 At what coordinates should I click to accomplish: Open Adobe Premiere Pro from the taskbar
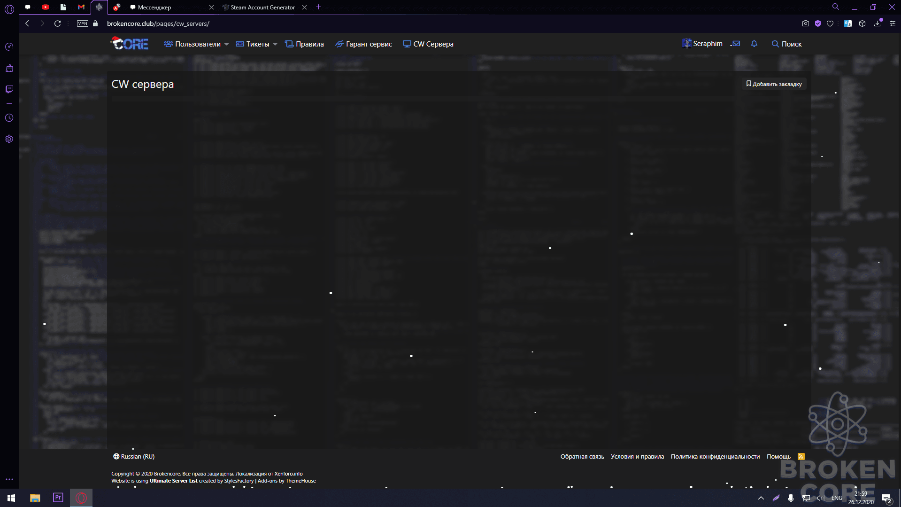pos(58,498)
